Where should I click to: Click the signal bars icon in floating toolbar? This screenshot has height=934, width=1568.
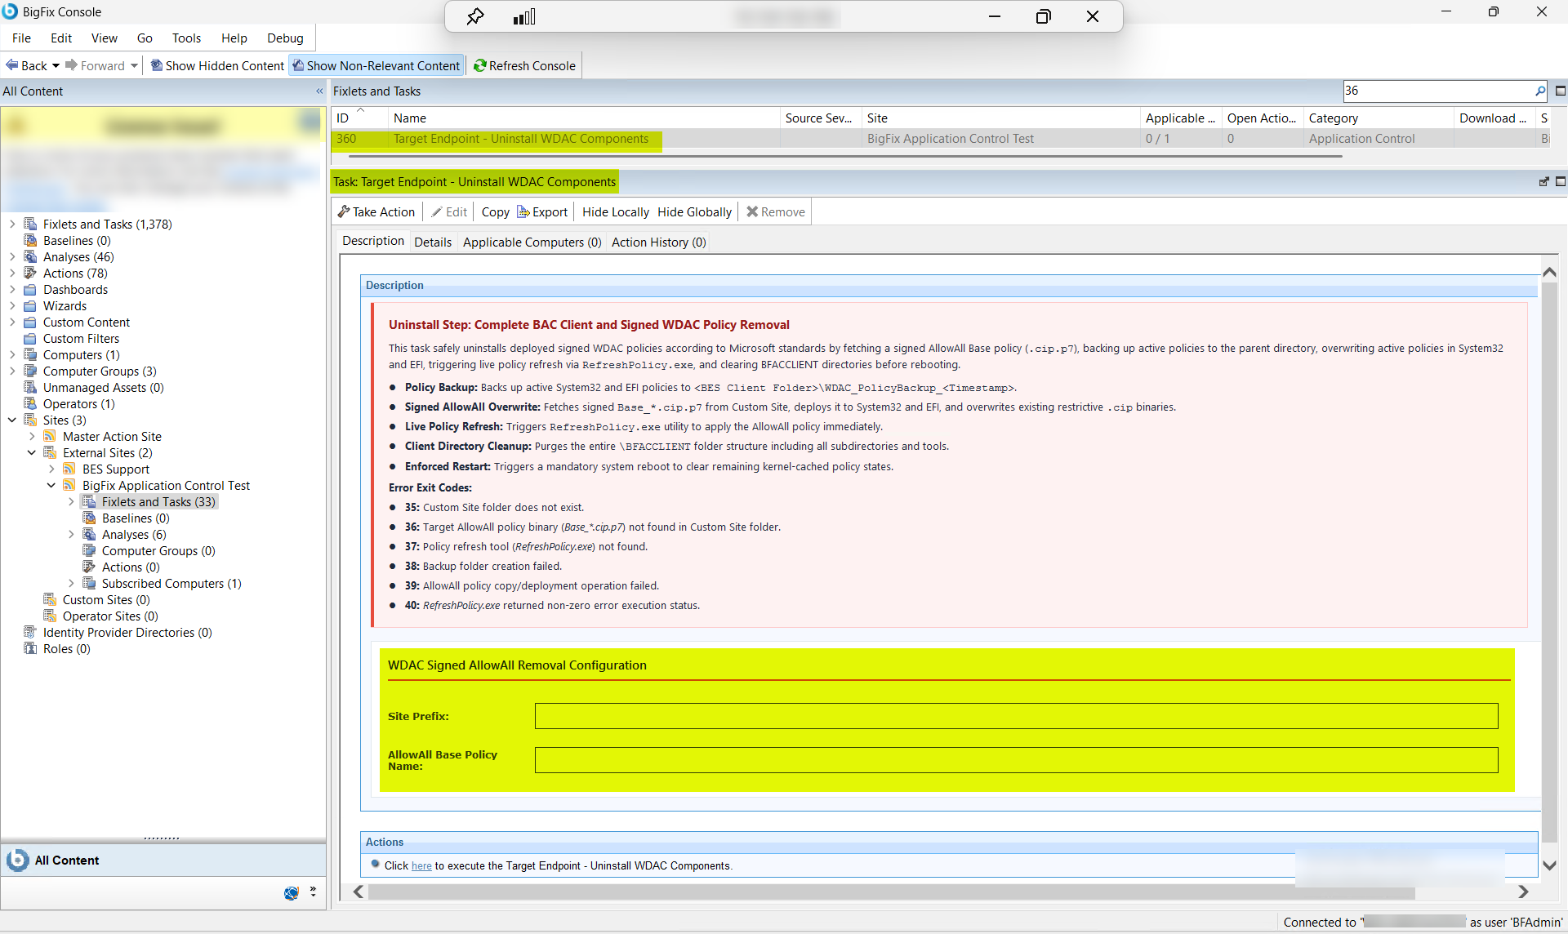(524, 16)
